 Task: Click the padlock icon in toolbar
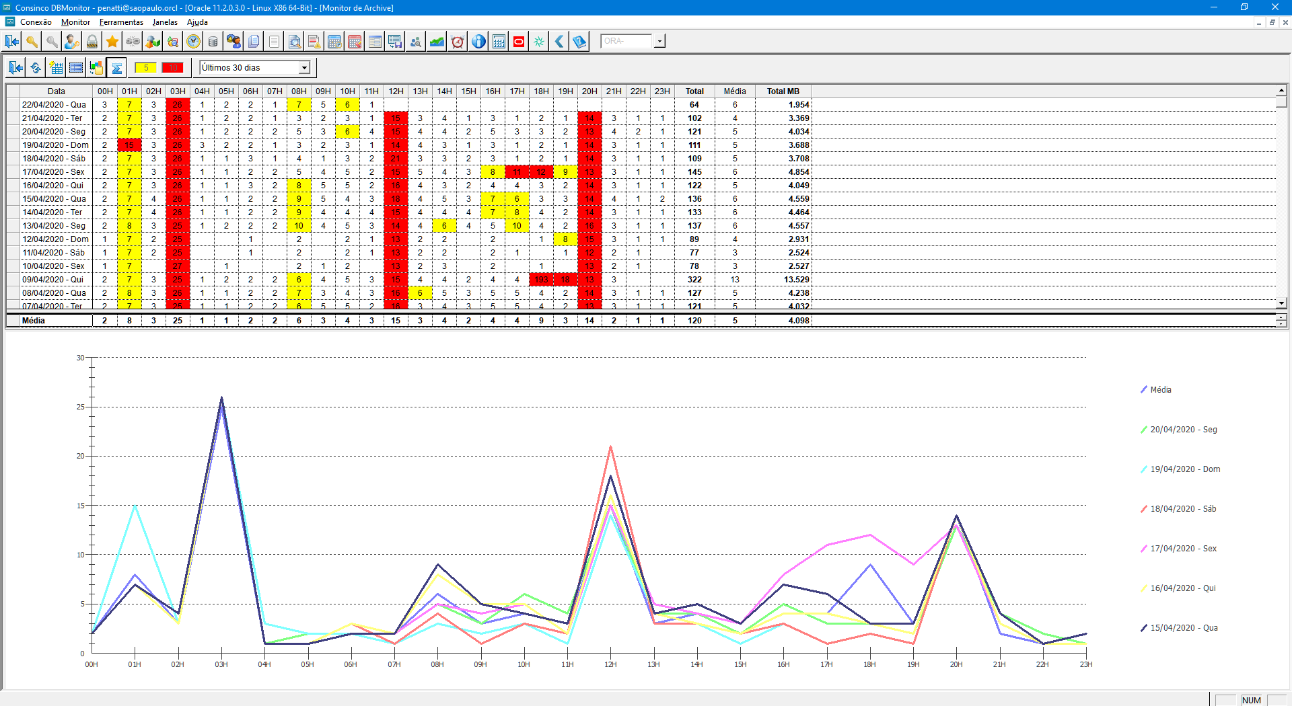click(92, 42)
